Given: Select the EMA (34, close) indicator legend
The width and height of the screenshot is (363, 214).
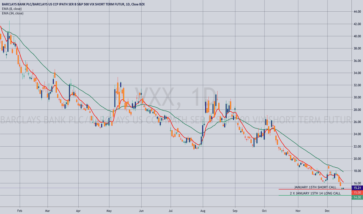Looking at the screenshot, I should [13, 13].
